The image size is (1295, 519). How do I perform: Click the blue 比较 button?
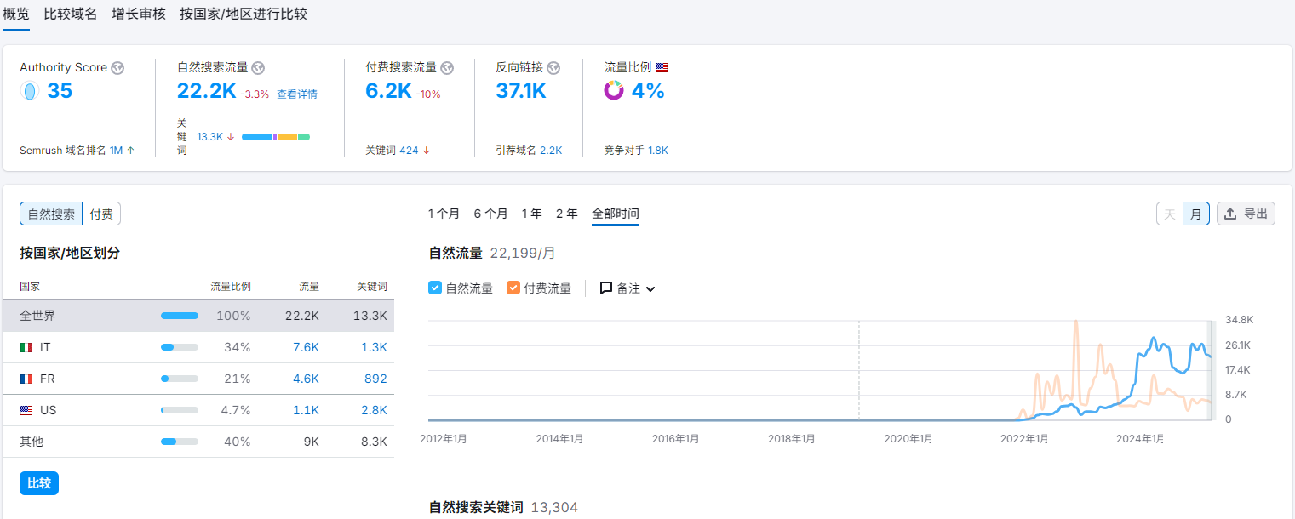[x=39, y=483]
